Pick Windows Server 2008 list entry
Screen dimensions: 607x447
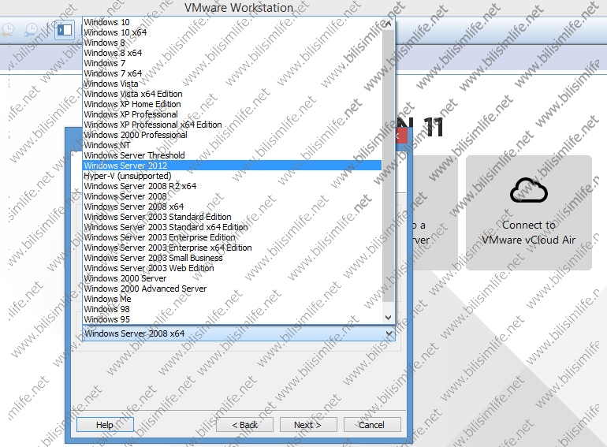pyautogui.click(x=232, y=196)
